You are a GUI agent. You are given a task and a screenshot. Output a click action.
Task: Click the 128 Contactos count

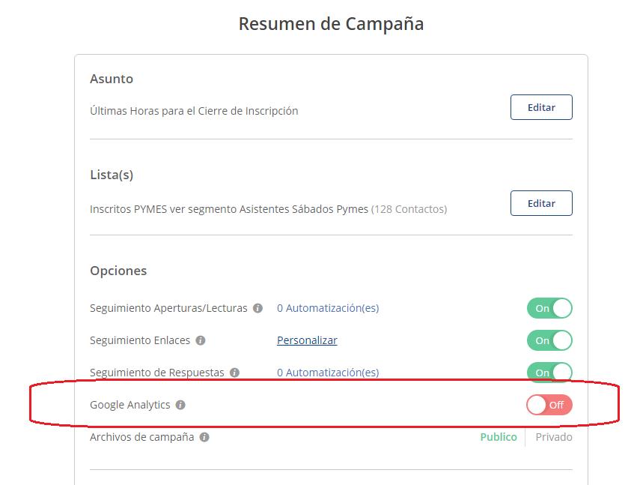coord(409,209)
